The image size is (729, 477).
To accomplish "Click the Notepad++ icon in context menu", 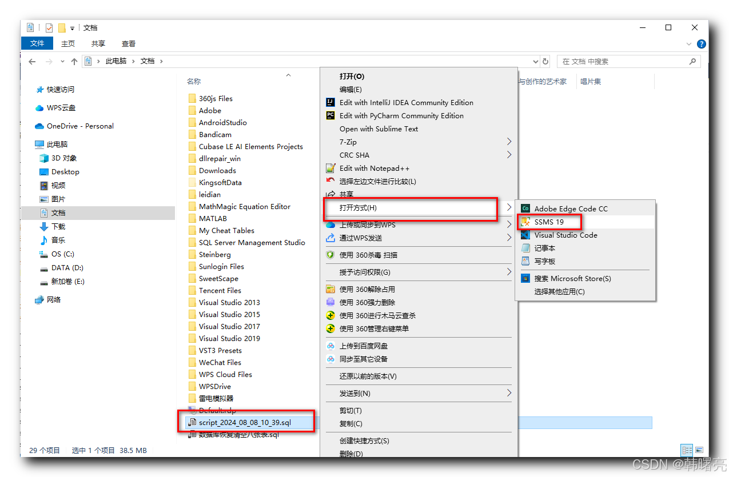I will [330, 168].
